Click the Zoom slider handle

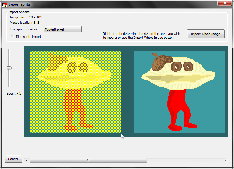click(9, 68)
